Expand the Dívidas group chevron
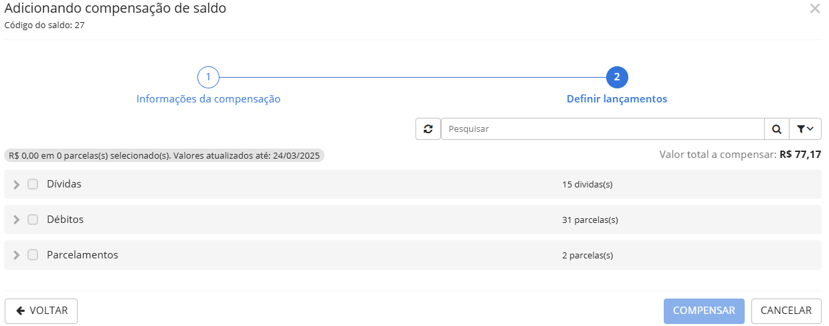829x326 pixels. 17,184
